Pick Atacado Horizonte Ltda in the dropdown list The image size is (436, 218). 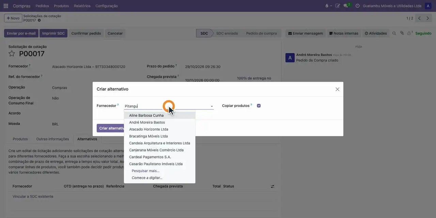[159, 129]
